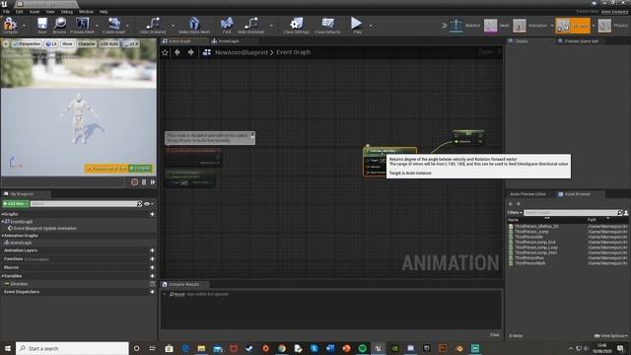Viewport: 631px width, 355px height.
Task: Click the Make Static Mesh icon
Action: 194,26
